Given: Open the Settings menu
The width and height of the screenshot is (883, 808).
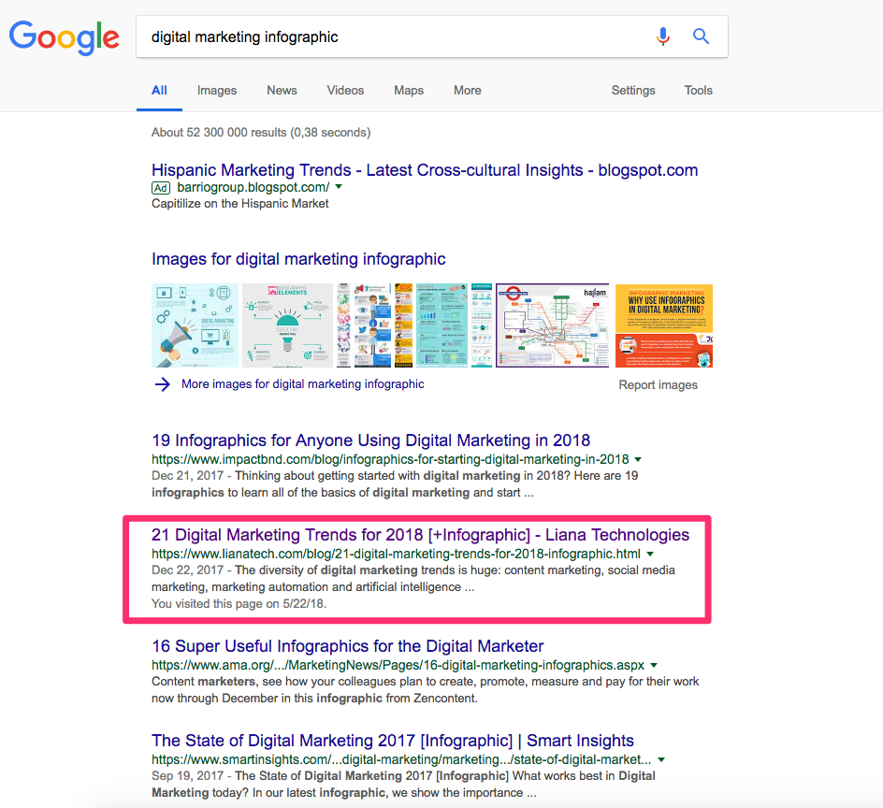Looking at the screenshot, I should 633,91.
